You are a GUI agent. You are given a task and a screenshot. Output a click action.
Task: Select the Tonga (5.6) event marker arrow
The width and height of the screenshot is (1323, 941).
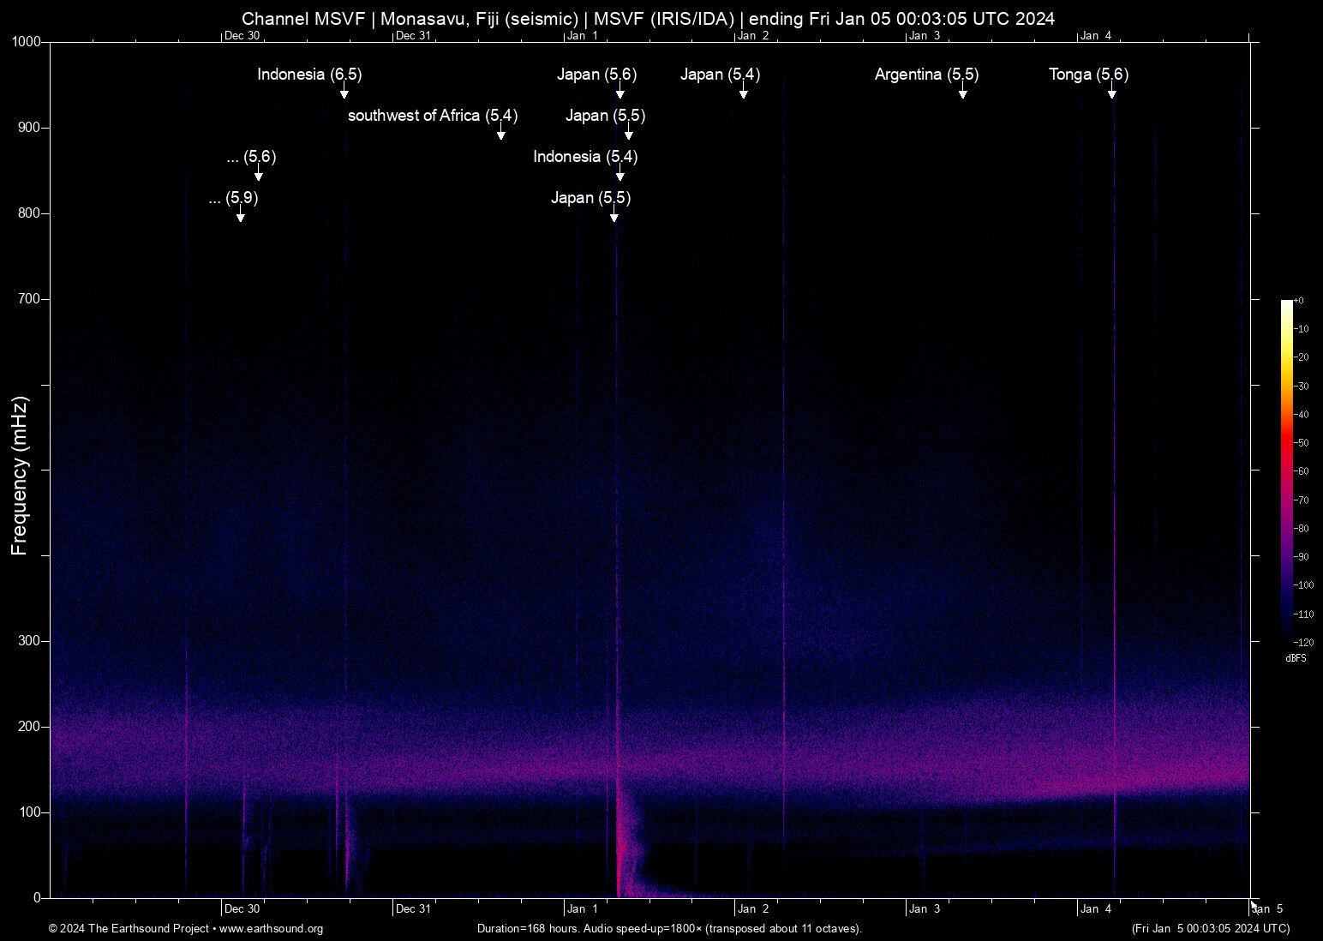click(1112, 95)
